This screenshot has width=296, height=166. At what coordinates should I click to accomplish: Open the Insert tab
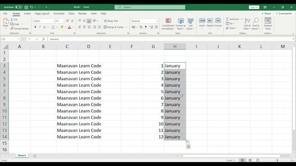(27, 13)
